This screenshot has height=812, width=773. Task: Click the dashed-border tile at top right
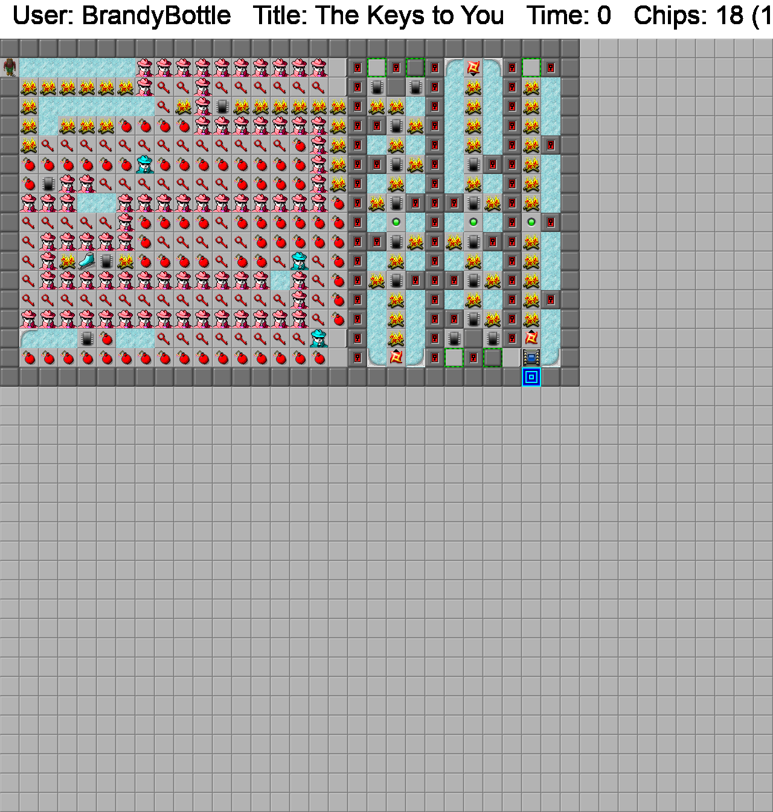coord(531,68)
